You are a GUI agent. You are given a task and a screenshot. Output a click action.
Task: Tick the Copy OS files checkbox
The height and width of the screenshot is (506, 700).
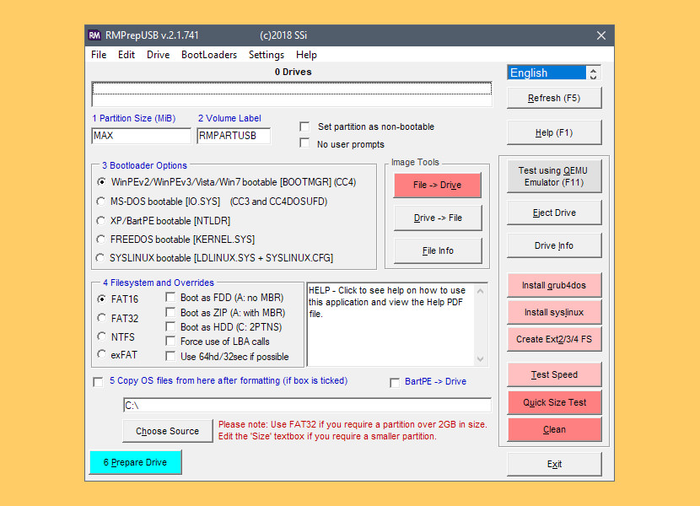tap(98, 382)
